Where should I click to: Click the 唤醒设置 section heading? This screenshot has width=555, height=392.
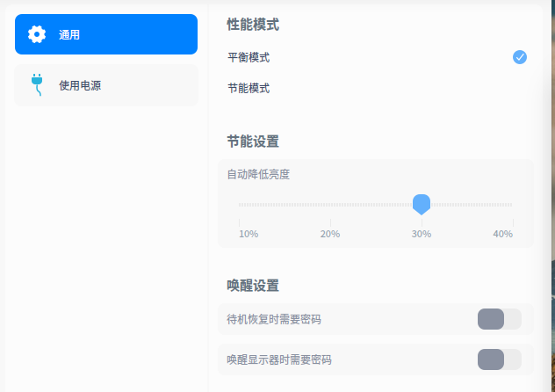253,285
